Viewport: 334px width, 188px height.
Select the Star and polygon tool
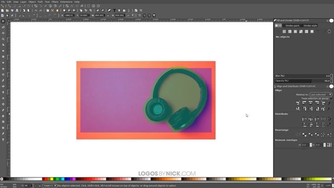pos(3,69)
